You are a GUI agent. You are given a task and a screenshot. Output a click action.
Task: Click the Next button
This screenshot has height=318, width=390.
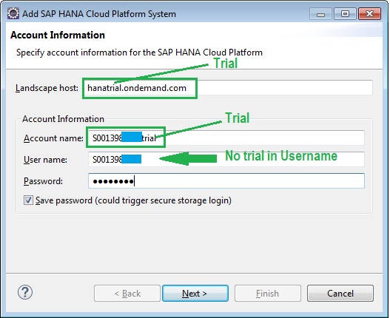195,294
